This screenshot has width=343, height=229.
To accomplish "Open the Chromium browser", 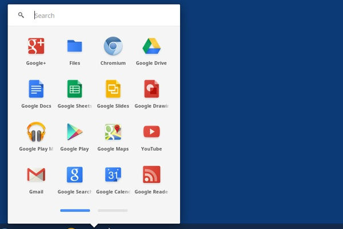I will pos(113,46).
